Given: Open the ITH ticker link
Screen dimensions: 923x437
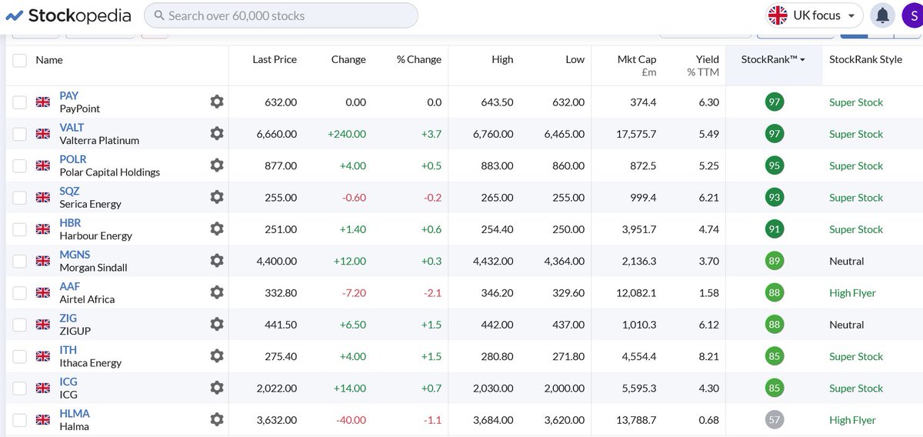Looking at the screenshot, I should (68, 350).
